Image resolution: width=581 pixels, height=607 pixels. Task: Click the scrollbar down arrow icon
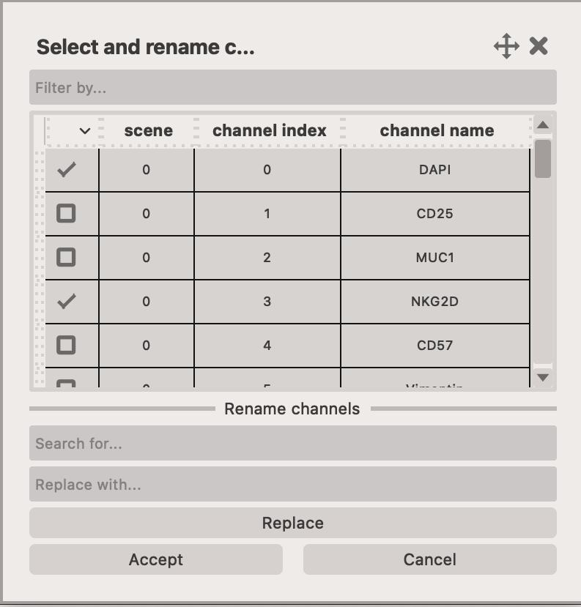pyautogui.click(x=542, y=376)
